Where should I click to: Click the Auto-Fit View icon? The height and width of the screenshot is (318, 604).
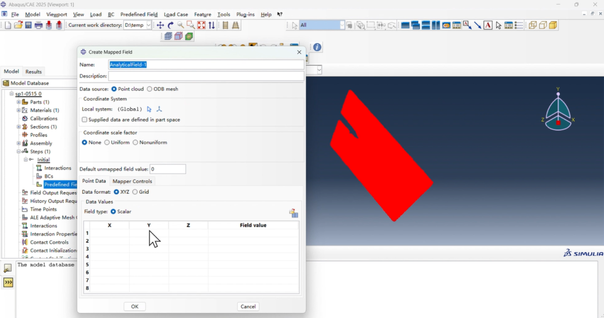[201, 25]
